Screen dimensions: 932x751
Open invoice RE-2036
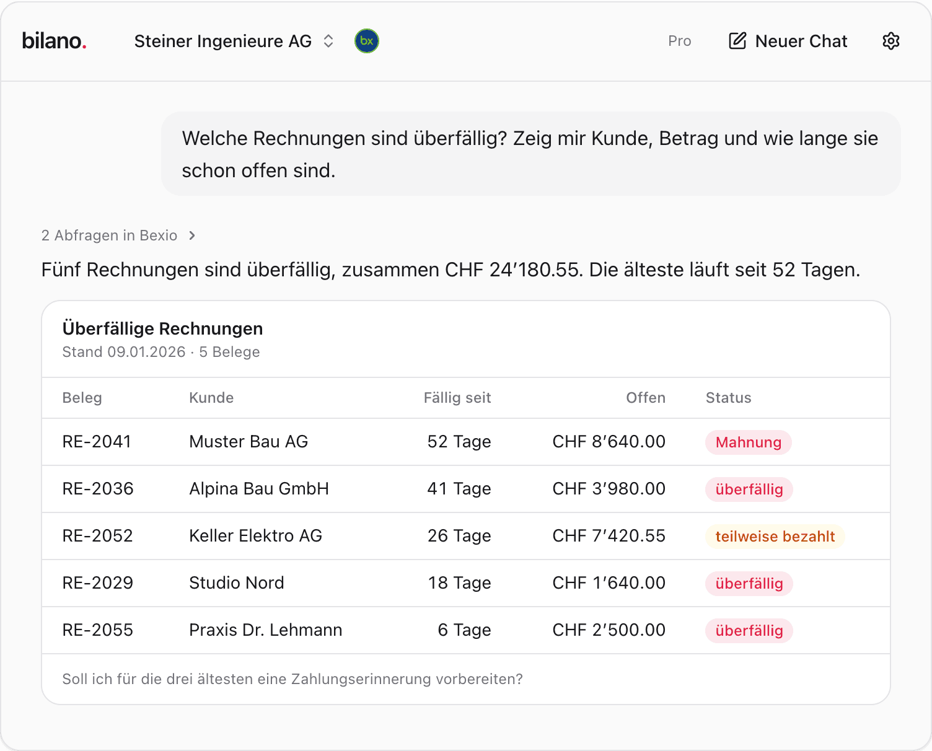[x=98, y=489]
